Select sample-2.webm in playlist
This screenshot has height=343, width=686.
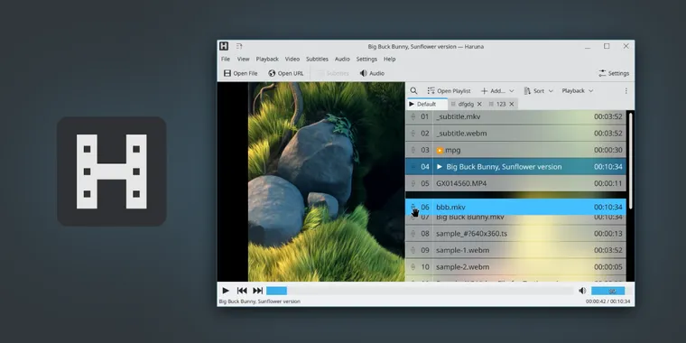pos(515,266)
